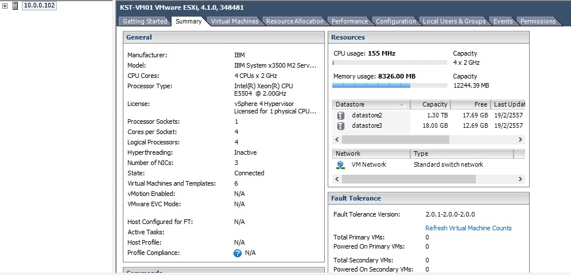Switch to the Configuration tab
This screenshot has height=275, width=571.
395,21
